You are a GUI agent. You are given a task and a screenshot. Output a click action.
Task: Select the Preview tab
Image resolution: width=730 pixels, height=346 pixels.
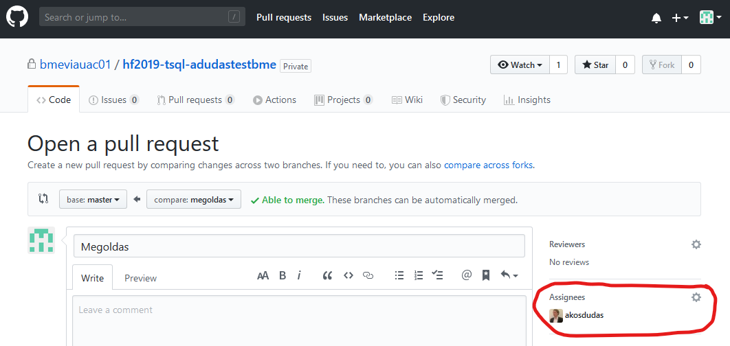(141, 277)
